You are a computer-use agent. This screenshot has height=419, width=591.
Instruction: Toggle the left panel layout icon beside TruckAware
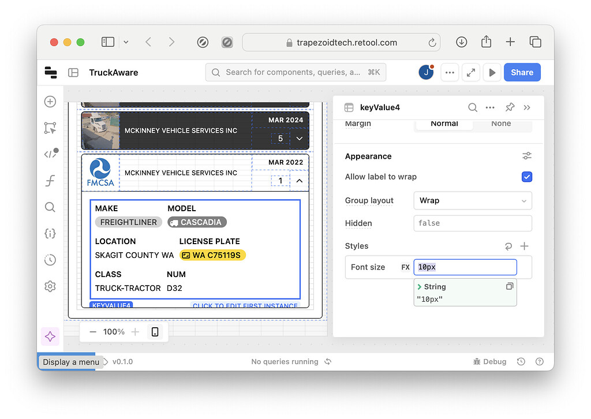pos(73,72)
